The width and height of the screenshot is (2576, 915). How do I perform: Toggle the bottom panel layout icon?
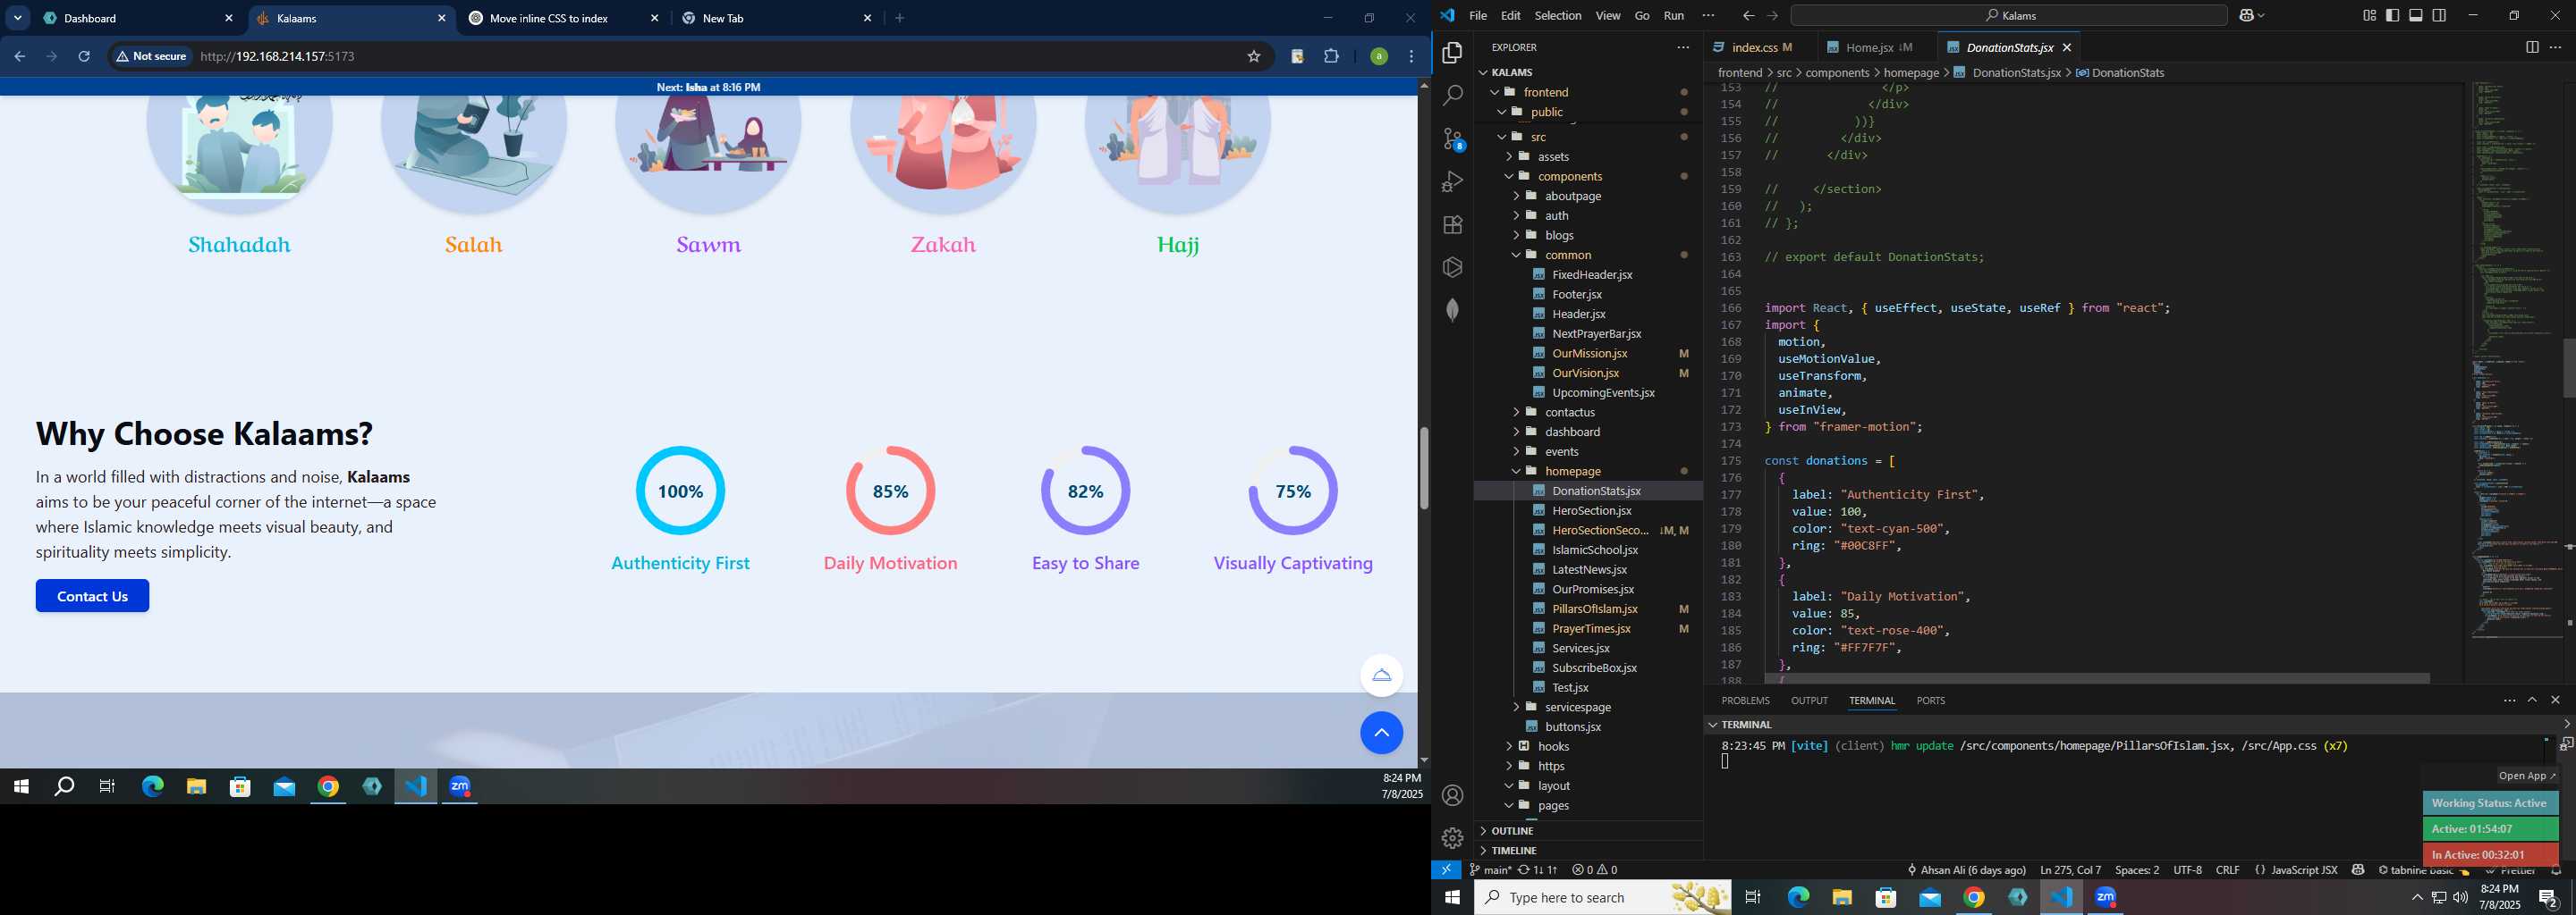click(x=2415, y=15)
